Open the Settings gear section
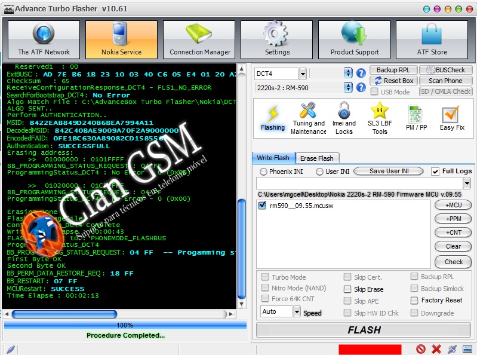 coord(276,39)
